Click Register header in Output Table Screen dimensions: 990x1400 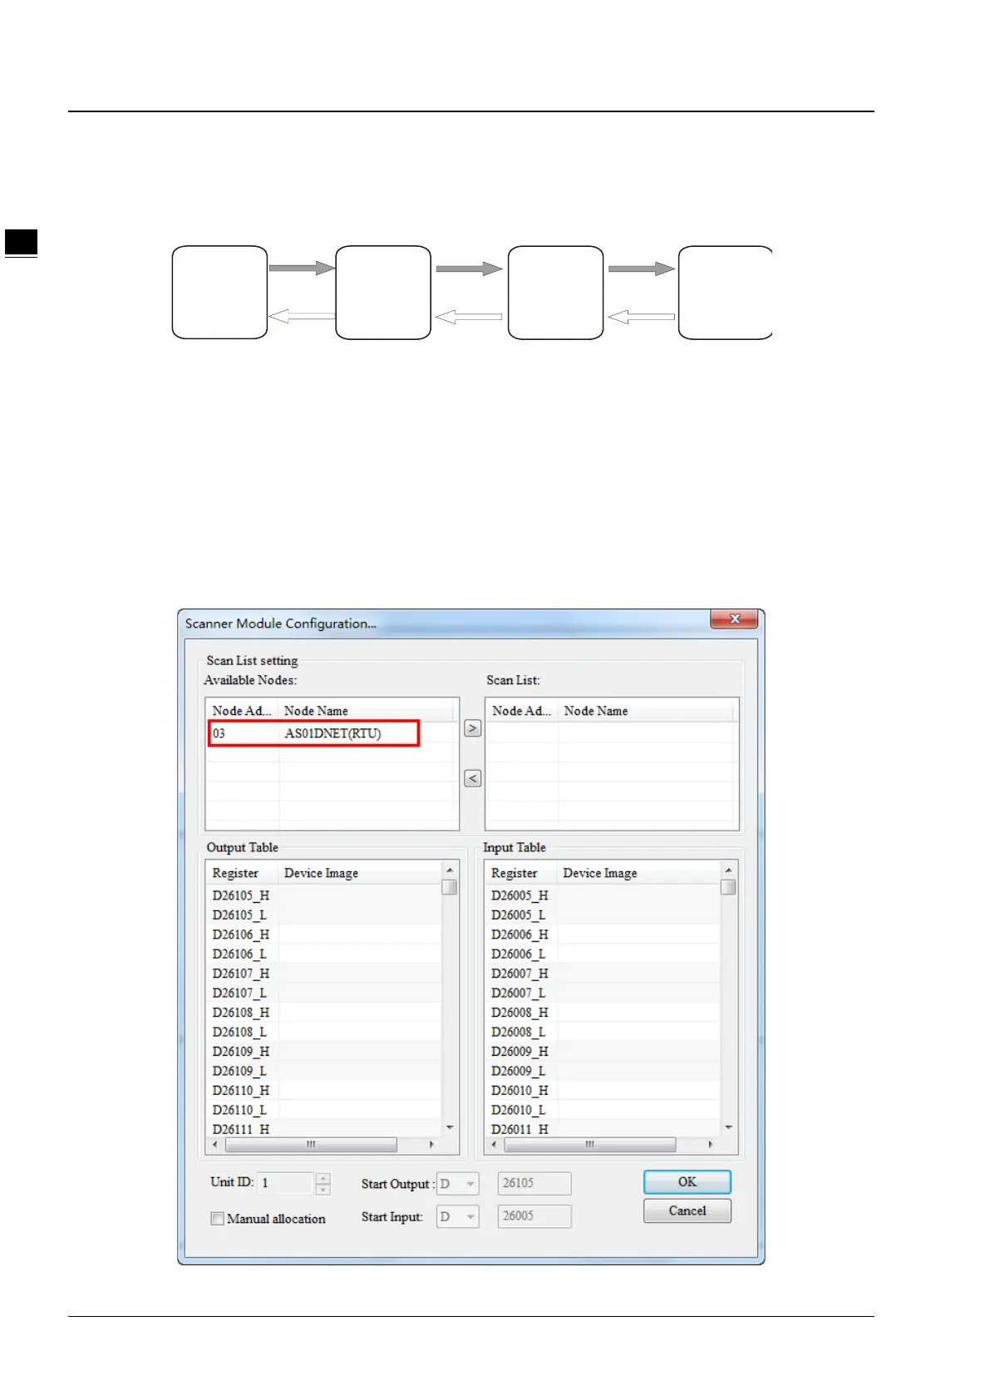click(x=242, y=873)
